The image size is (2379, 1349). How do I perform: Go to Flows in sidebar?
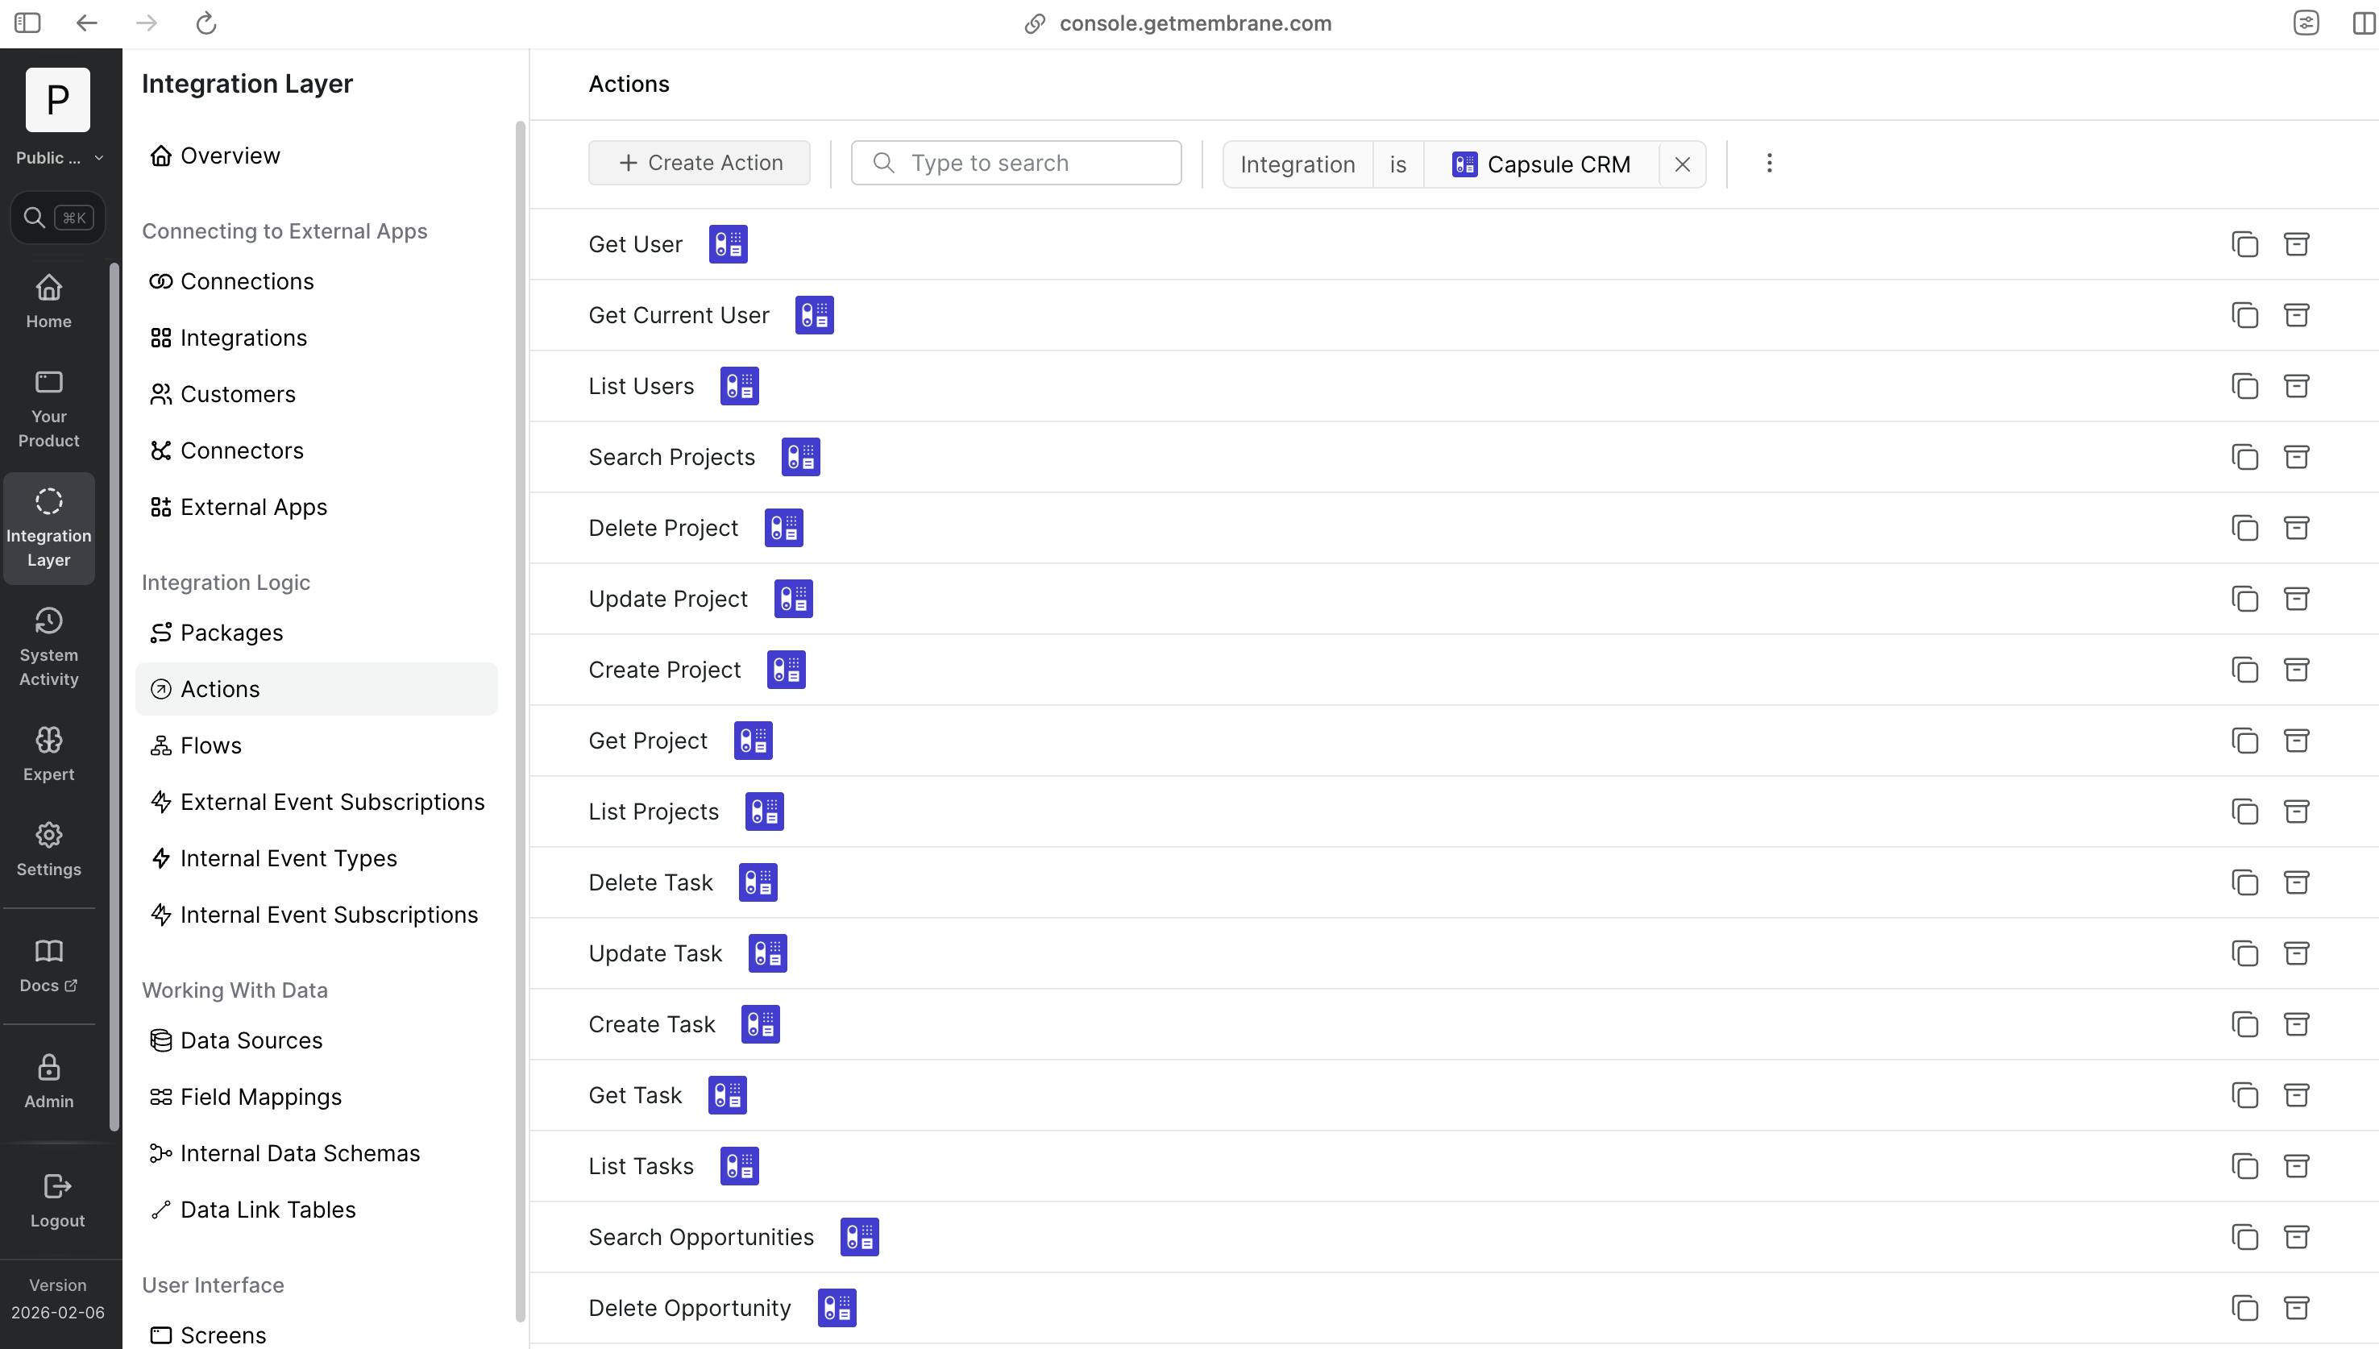210,746
